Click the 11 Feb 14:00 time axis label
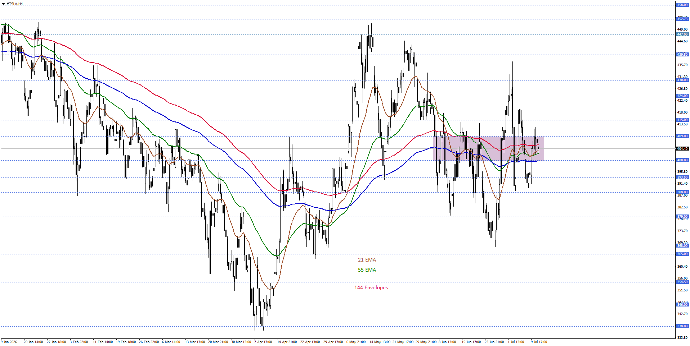The height and width of the screenshot is (346, 690). tap(103, 342)
